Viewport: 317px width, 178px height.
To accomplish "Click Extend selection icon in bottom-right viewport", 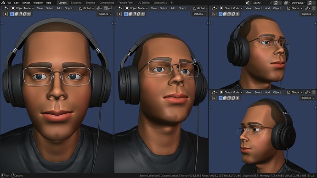I will (225, 98).
